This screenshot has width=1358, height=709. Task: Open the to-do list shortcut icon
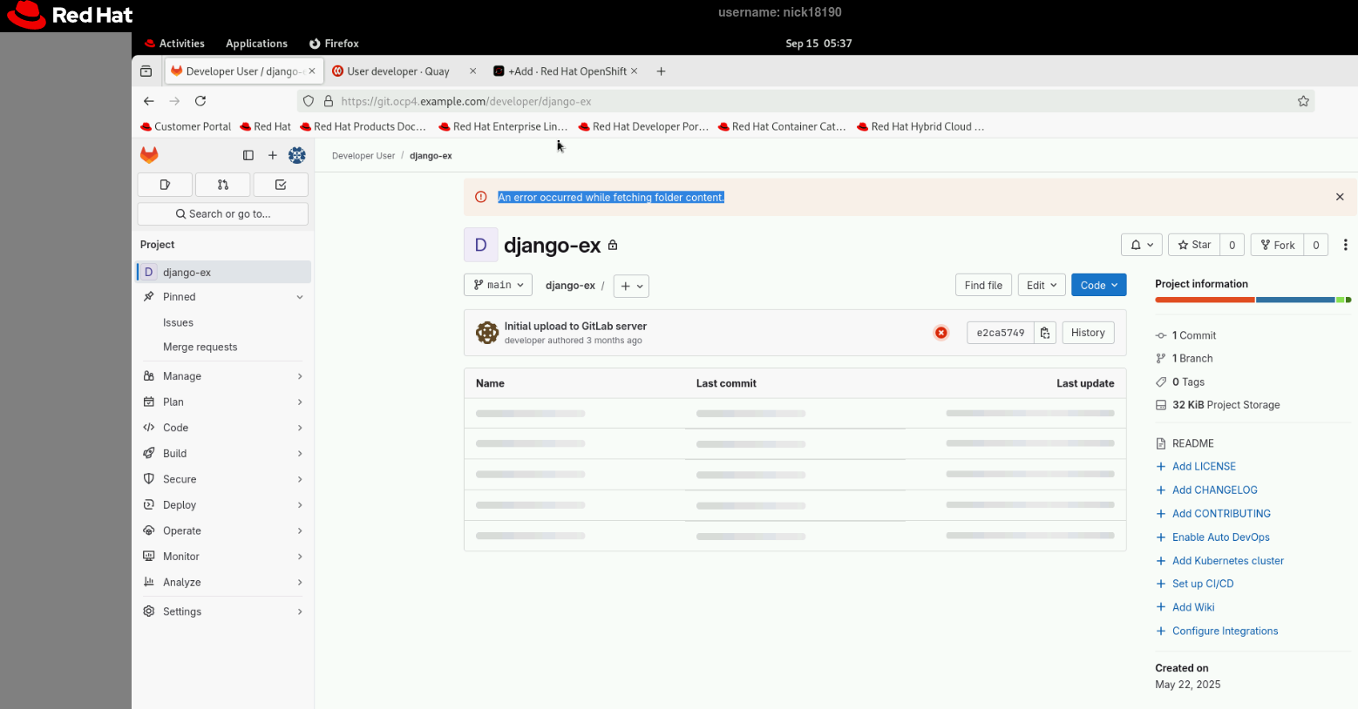(x=281, y=185)
